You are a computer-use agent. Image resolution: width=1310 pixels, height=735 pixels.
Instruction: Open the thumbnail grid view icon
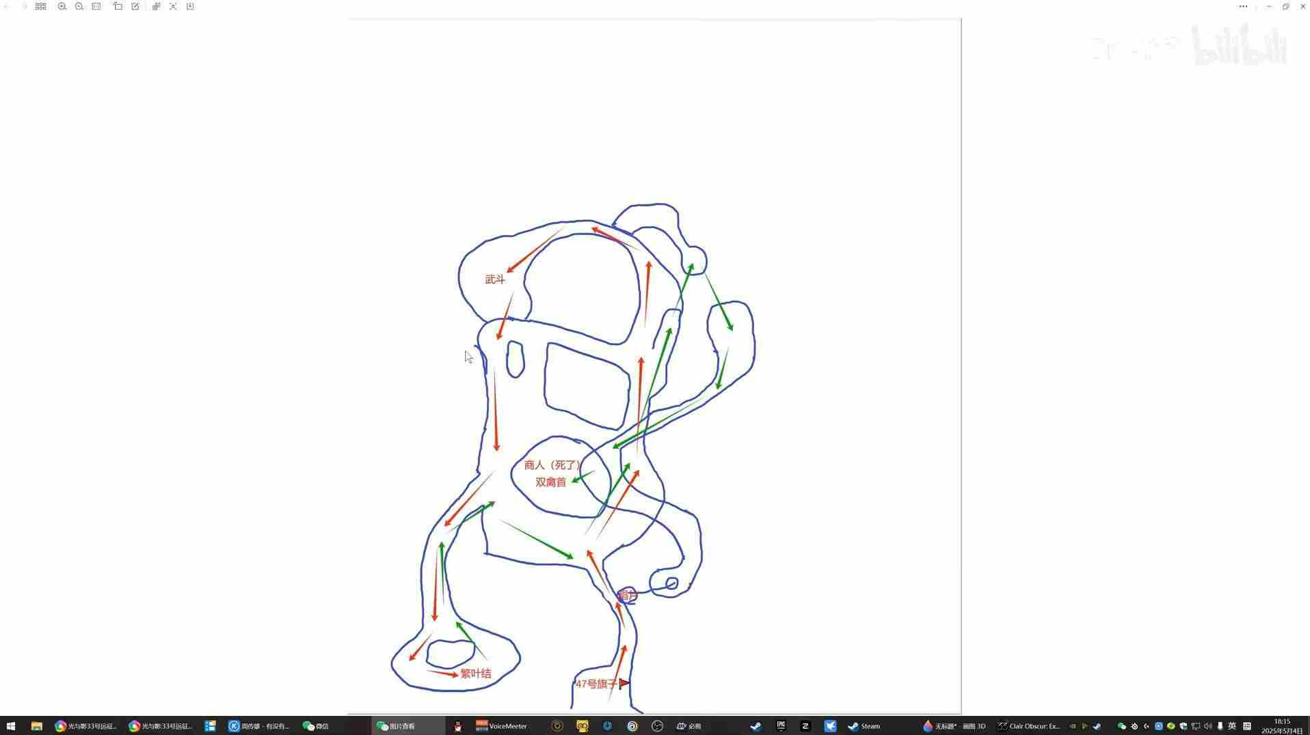pos(41,6)
